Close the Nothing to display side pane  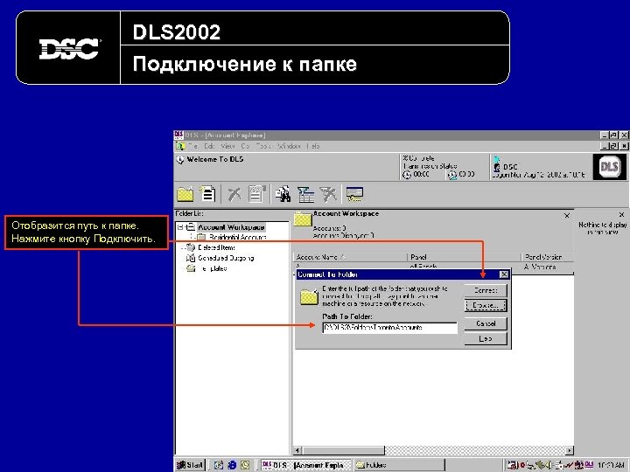[621, 214]
